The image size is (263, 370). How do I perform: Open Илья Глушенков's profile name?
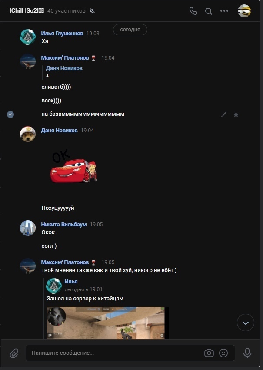pos(62,33)
